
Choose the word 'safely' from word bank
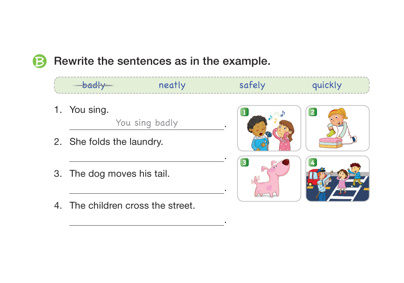tap(252, 85)
